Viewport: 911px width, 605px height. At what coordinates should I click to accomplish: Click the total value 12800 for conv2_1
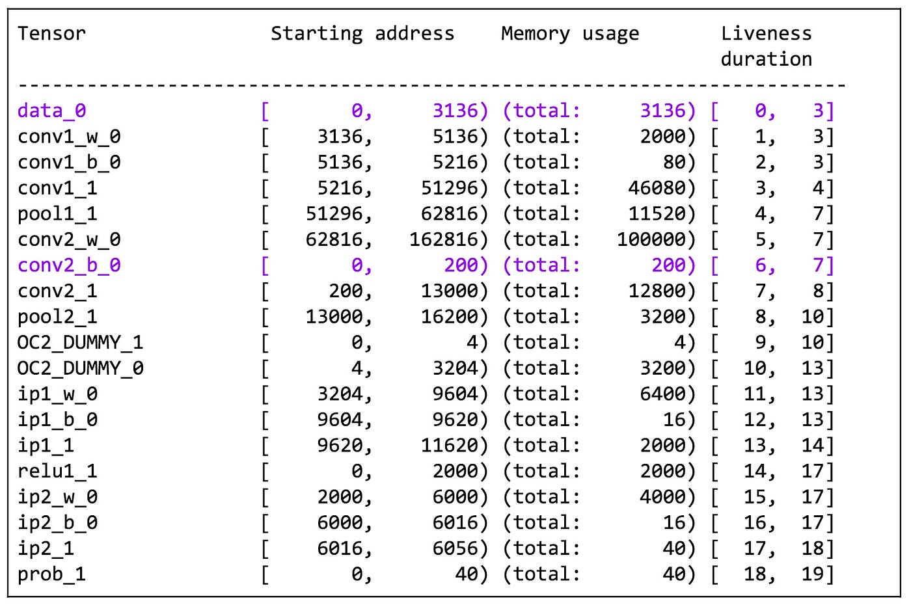[657, 291]
